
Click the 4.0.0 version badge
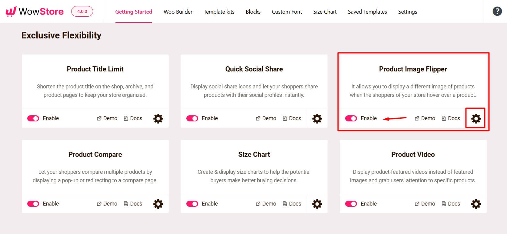coord(82,11)
